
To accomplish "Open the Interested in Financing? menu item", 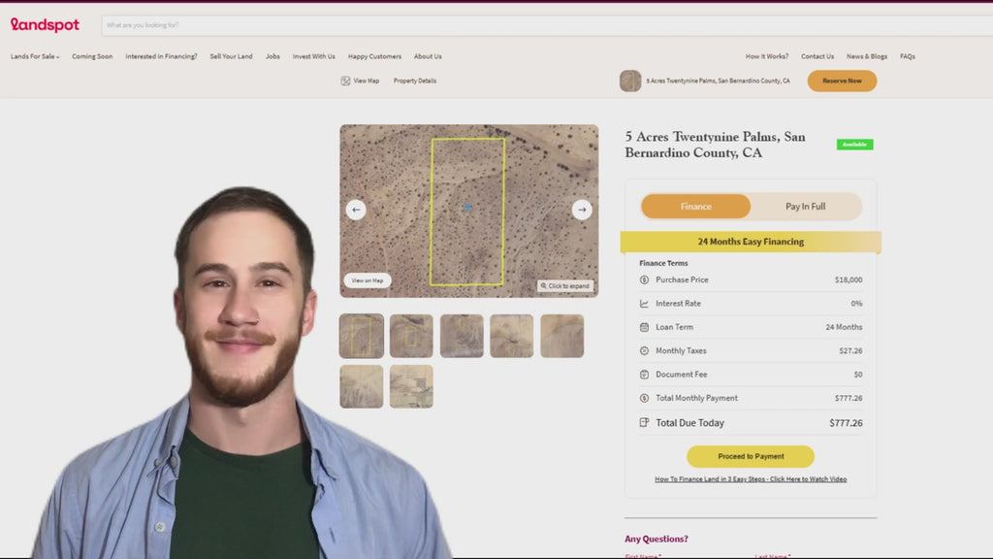I will pyautogui.click(x=161, y=56).
